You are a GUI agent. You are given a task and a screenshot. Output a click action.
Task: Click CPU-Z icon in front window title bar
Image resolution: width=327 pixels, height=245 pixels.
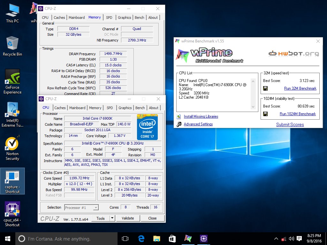(41, 99)
